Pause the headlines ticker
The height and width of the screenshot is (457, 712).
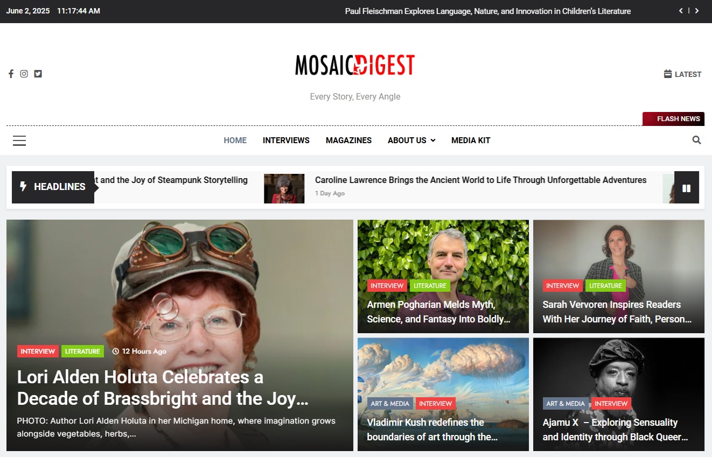click(x=687, y=187)
